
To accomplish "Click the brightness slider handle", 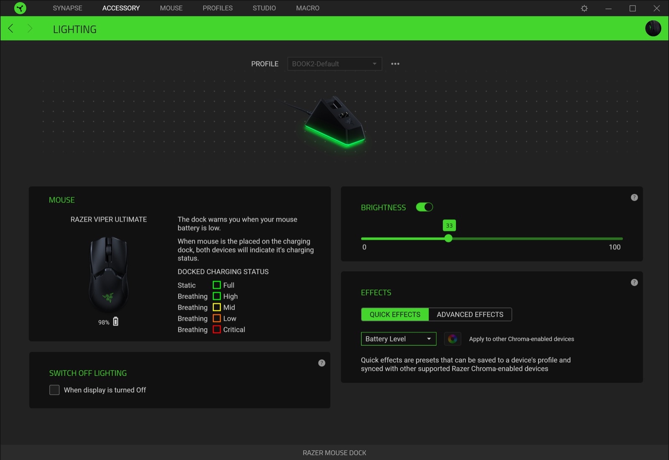I will click(x=448, y=238).
